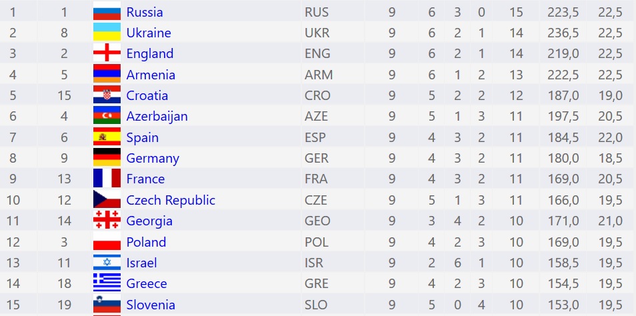636x316 pixels.
Task: Click the Israel flag icon
Action: click(107, 262)
